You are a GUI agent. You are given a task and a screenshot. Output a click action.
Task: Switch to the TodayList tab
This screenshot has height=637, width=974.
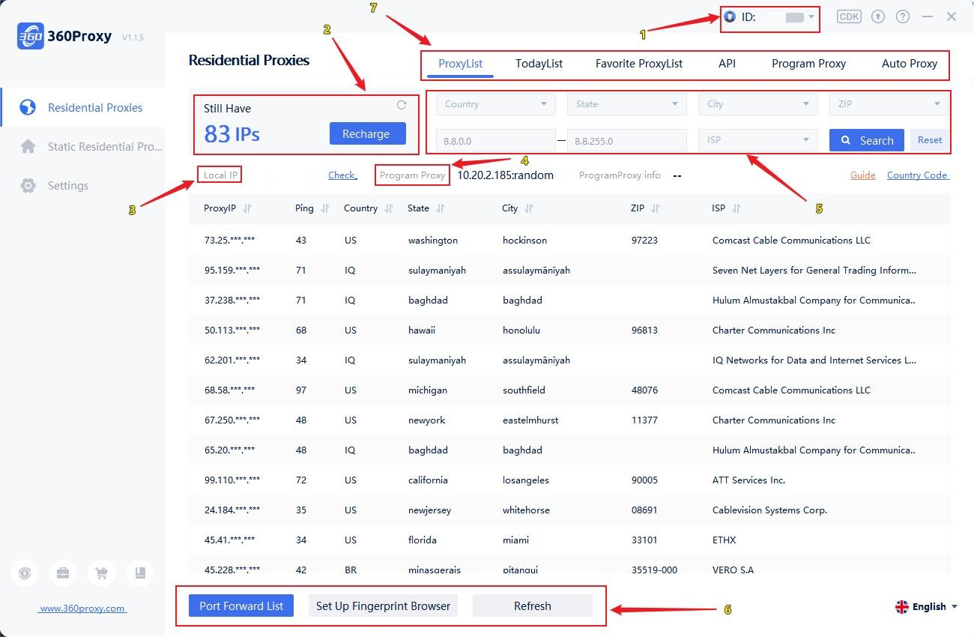pyautogui.click(x=539, y=64)
